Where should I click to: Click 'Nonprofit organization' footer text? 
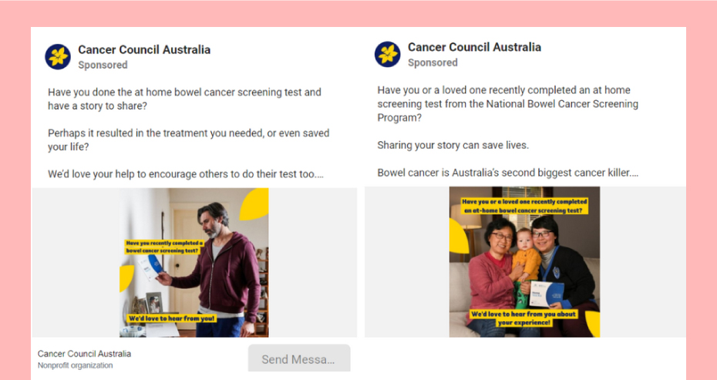[75, 365]
